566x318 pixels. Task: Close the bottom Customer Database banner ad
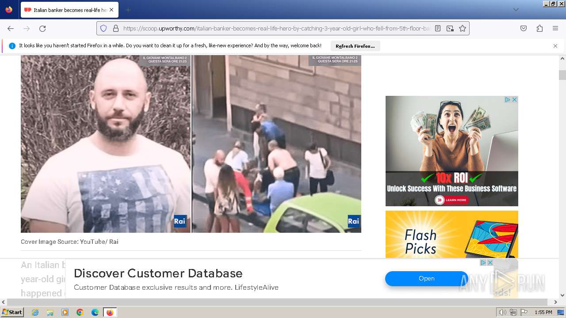coord(490,262)
